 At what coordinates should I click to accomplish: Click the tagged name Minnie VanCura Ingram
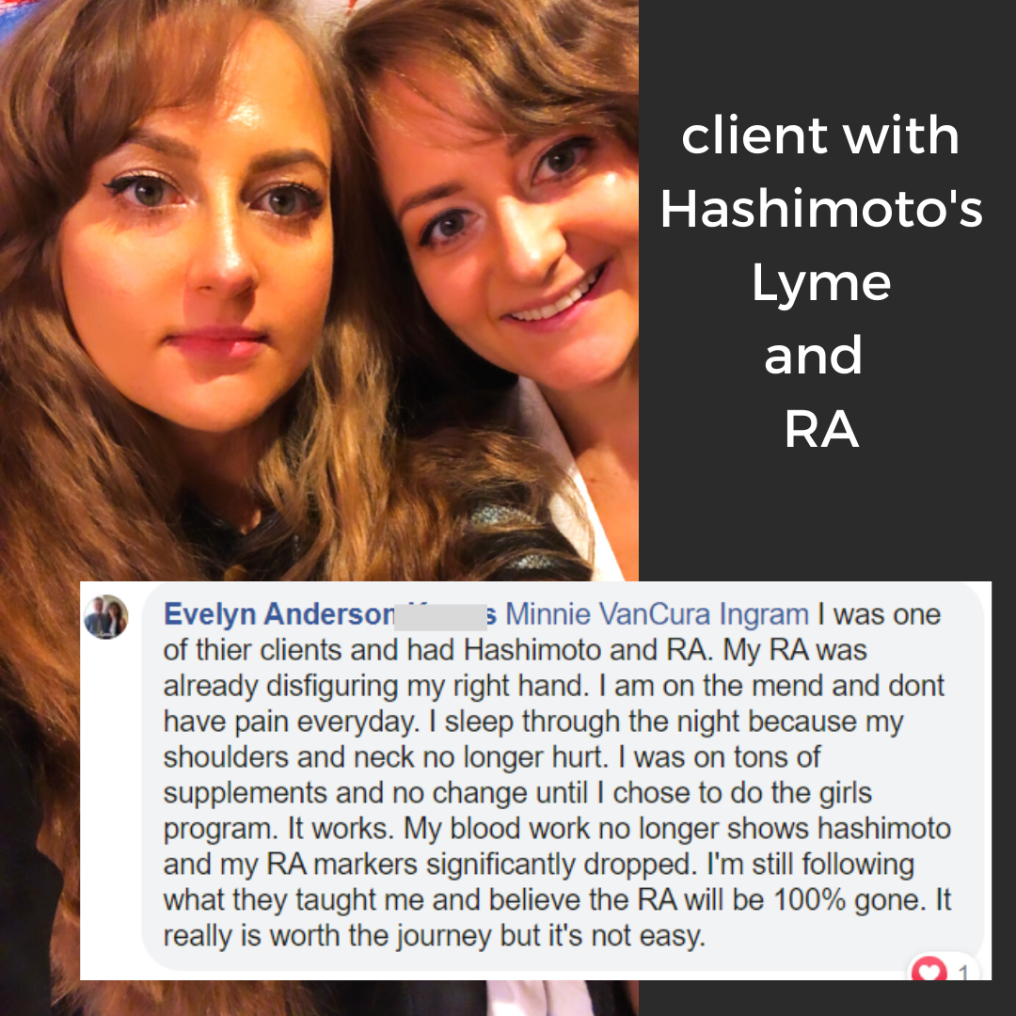pyautogui.click(x=657, y=614)
